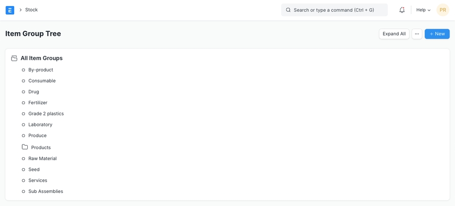
Task: Select the Laboratory item group
Action: (40, 125)
